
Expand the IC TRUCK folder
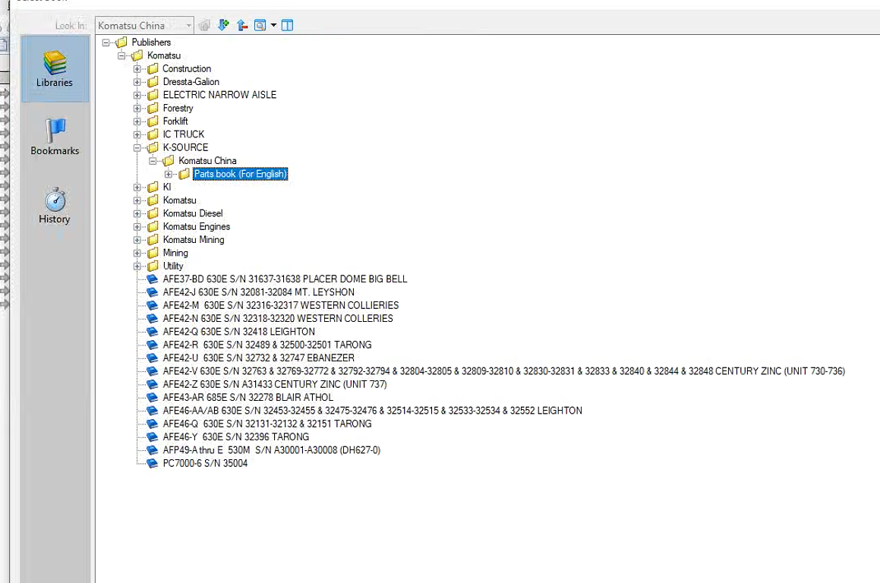coord(137,134)
